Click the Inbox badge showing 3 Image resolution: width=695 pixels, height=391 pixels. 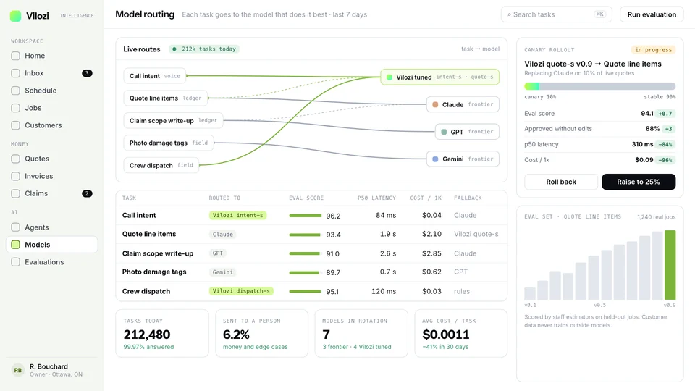pos(88,73)
